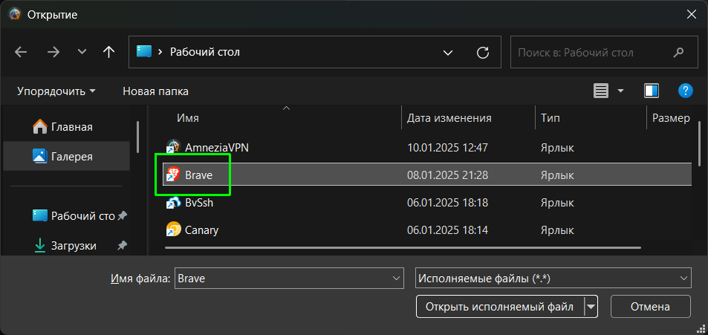Click the Brave lion icon

[173, 175]
